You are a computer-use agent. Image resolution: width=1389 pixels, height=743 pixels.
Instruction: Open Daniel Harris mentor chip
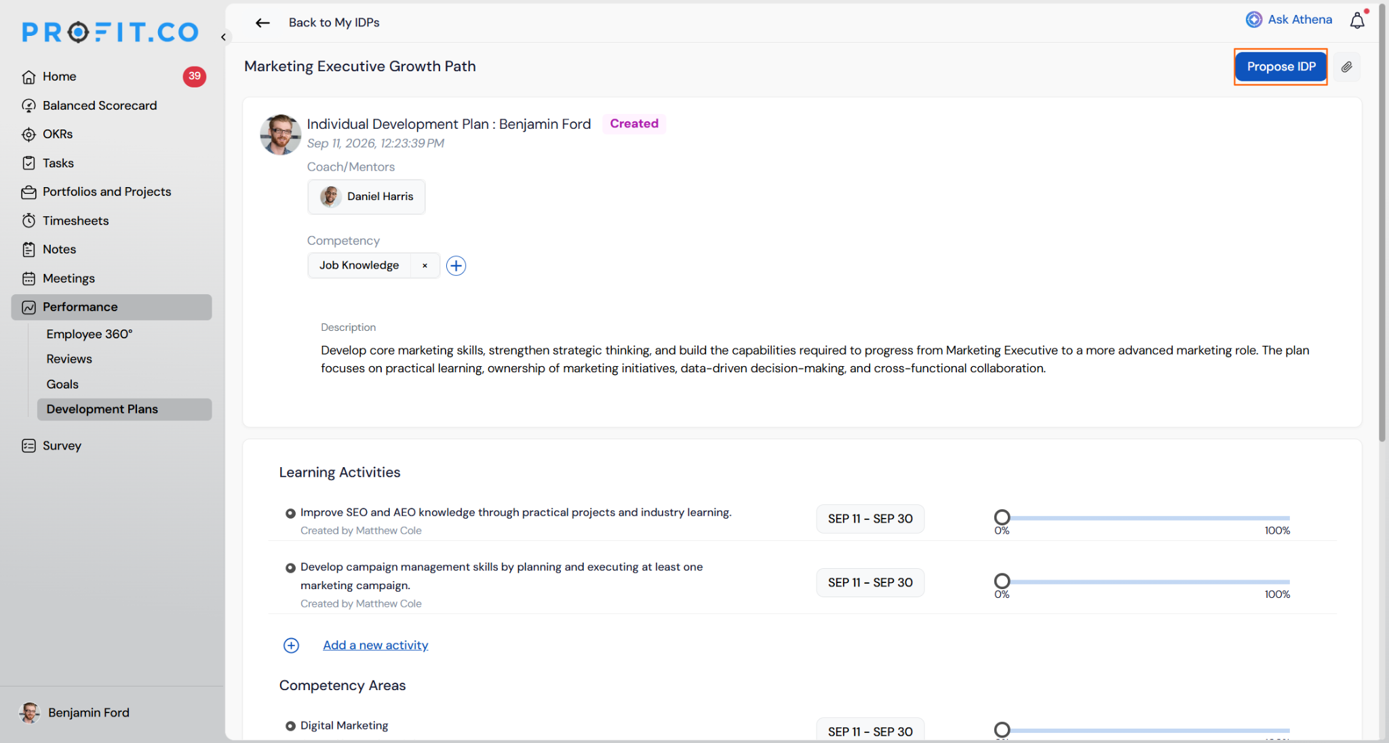click(366, 197)
